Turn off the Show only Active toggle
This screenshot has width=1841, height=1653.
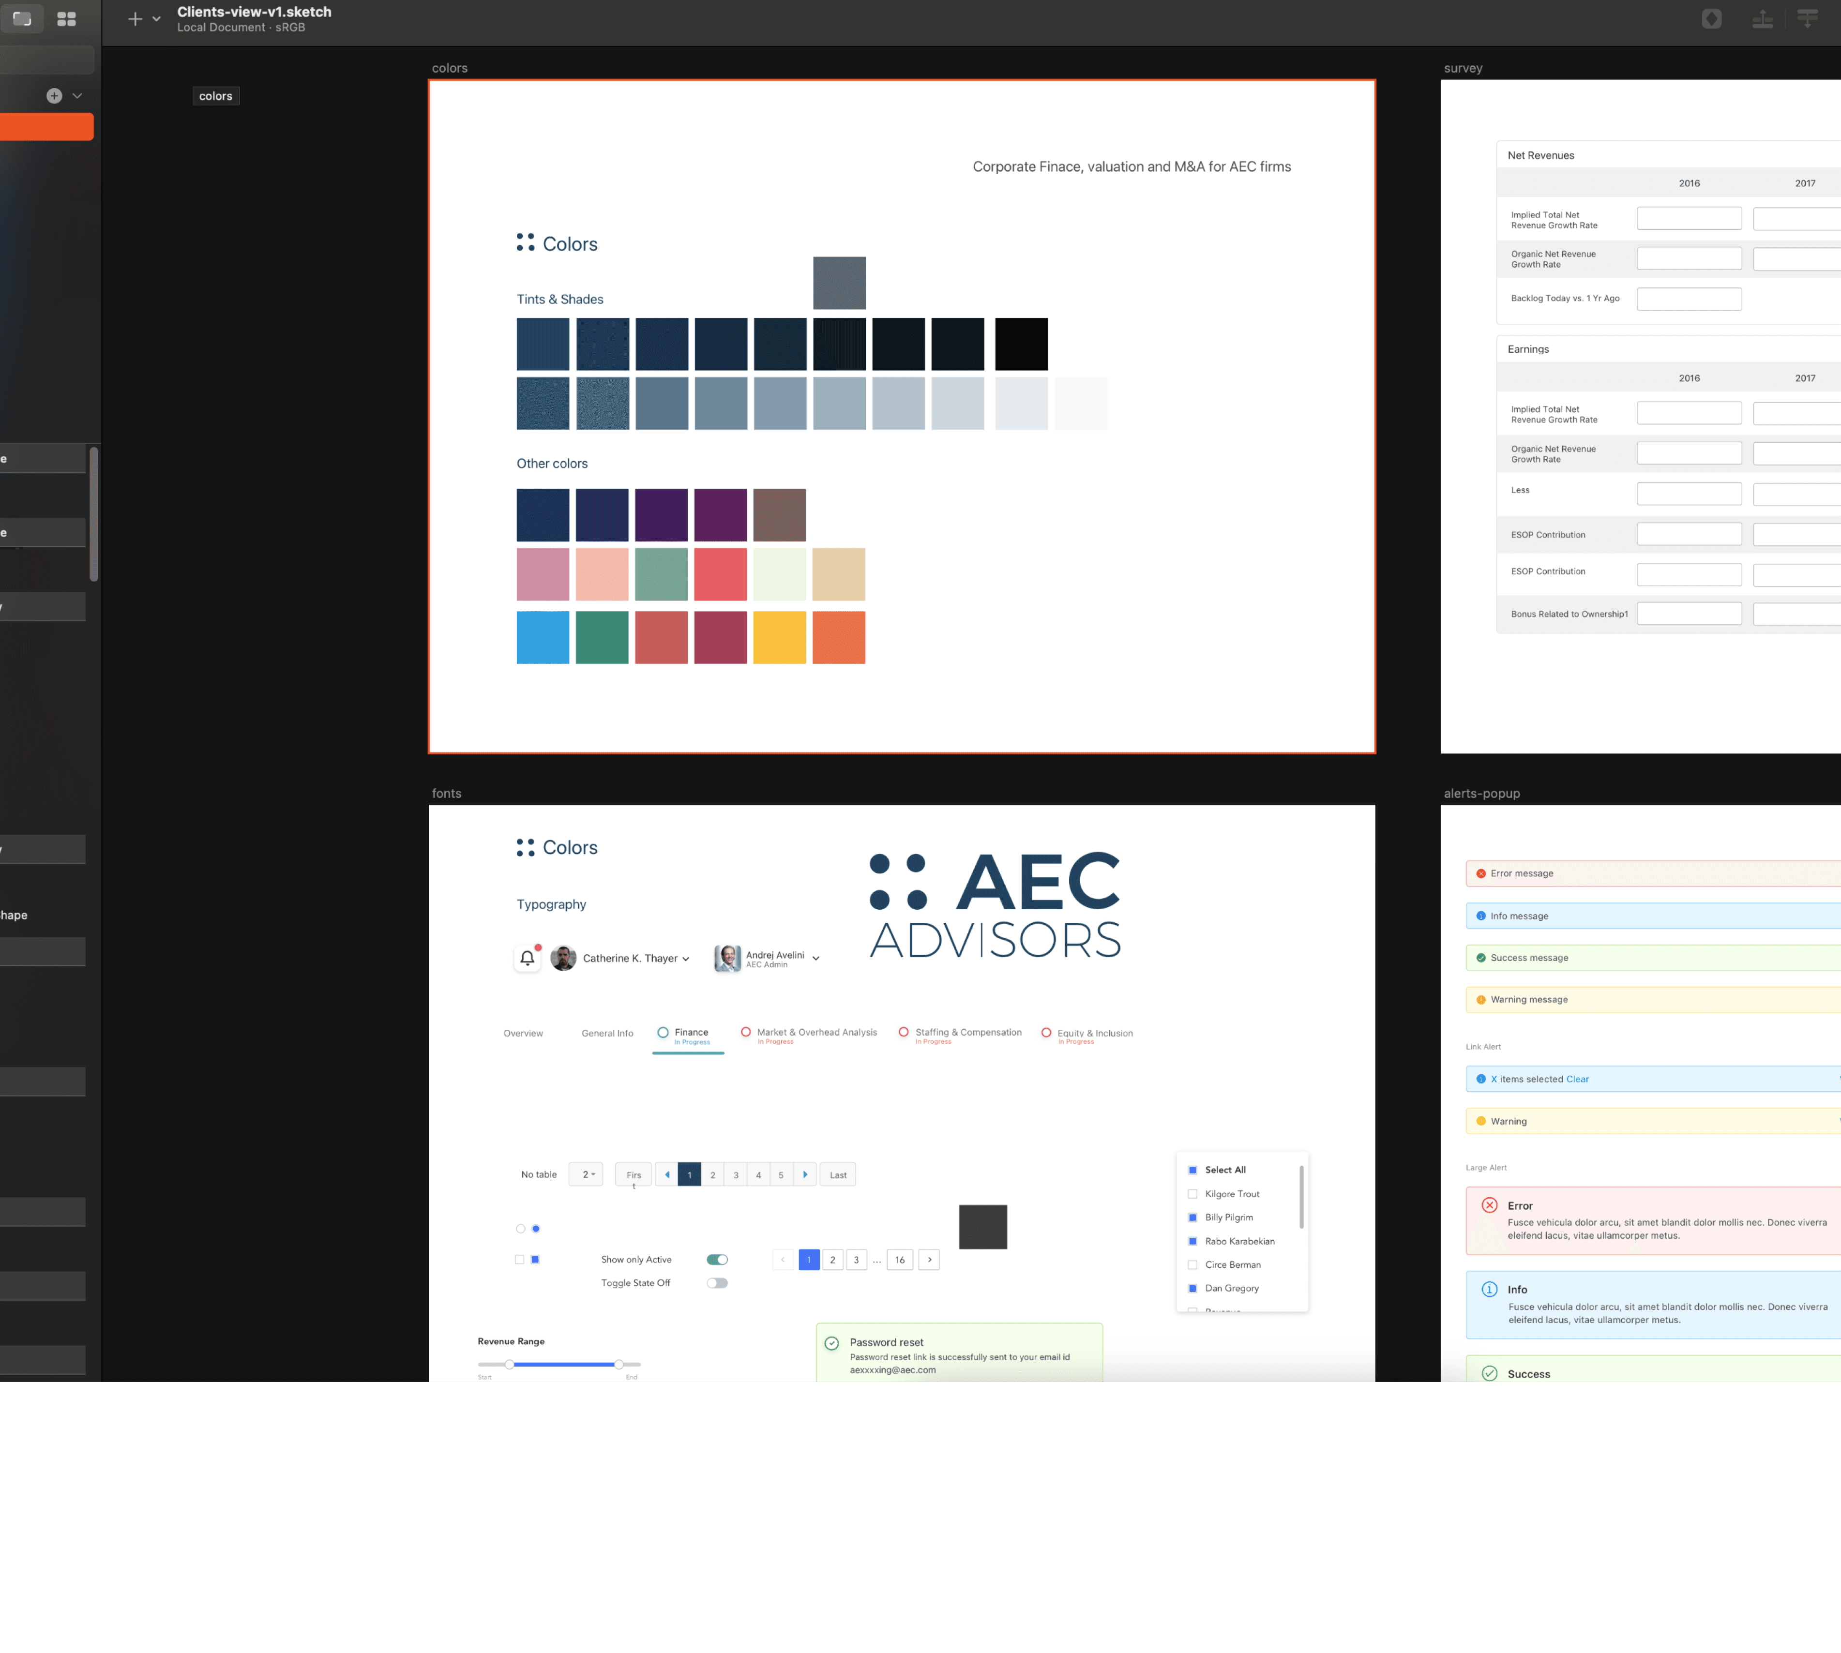[717, 1260]
